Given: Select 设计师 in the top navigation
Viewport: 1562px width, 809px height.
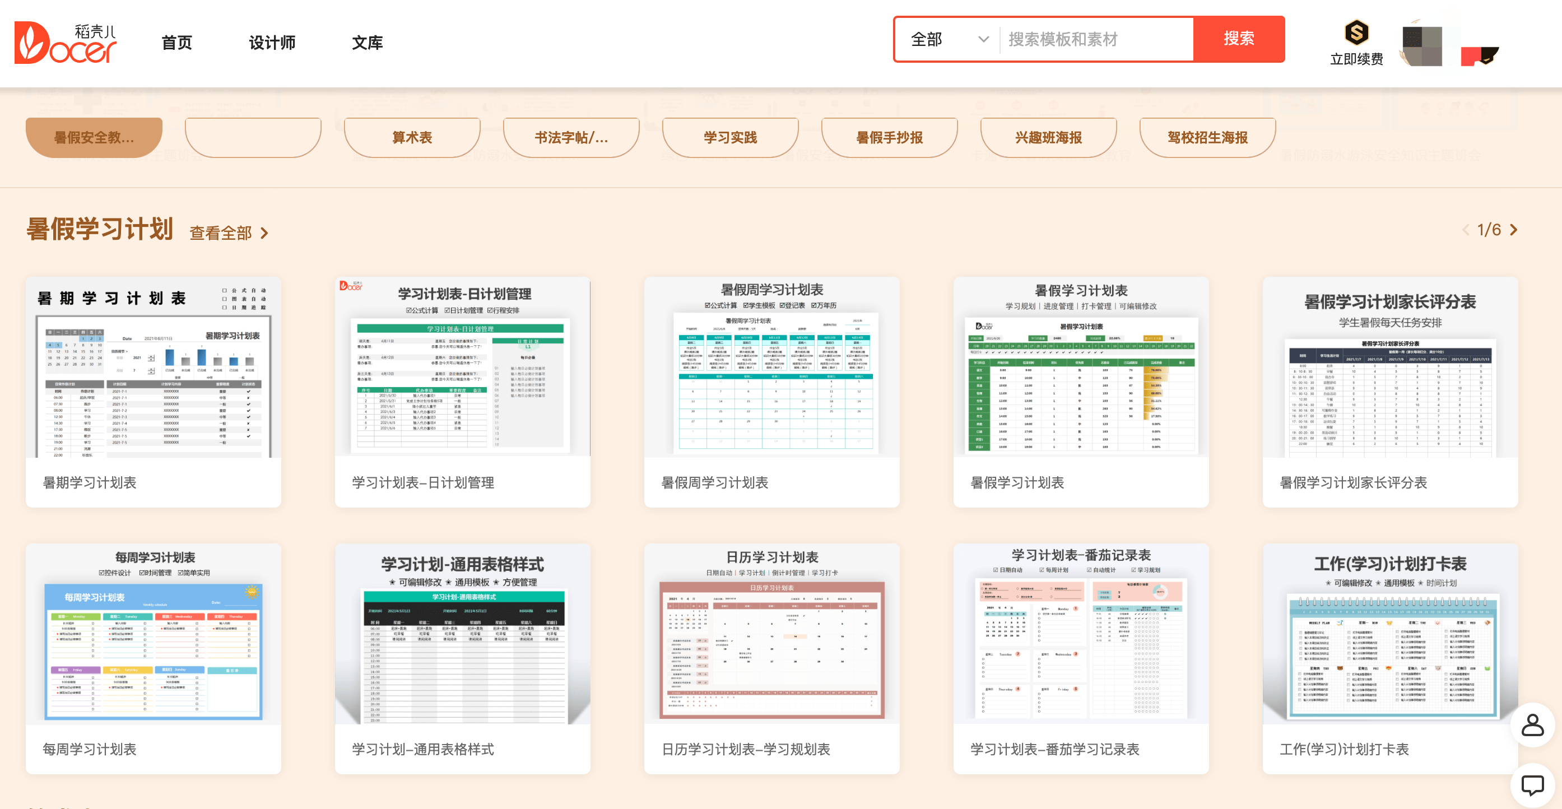Looking at the screenshot, I should coord(272,43).
